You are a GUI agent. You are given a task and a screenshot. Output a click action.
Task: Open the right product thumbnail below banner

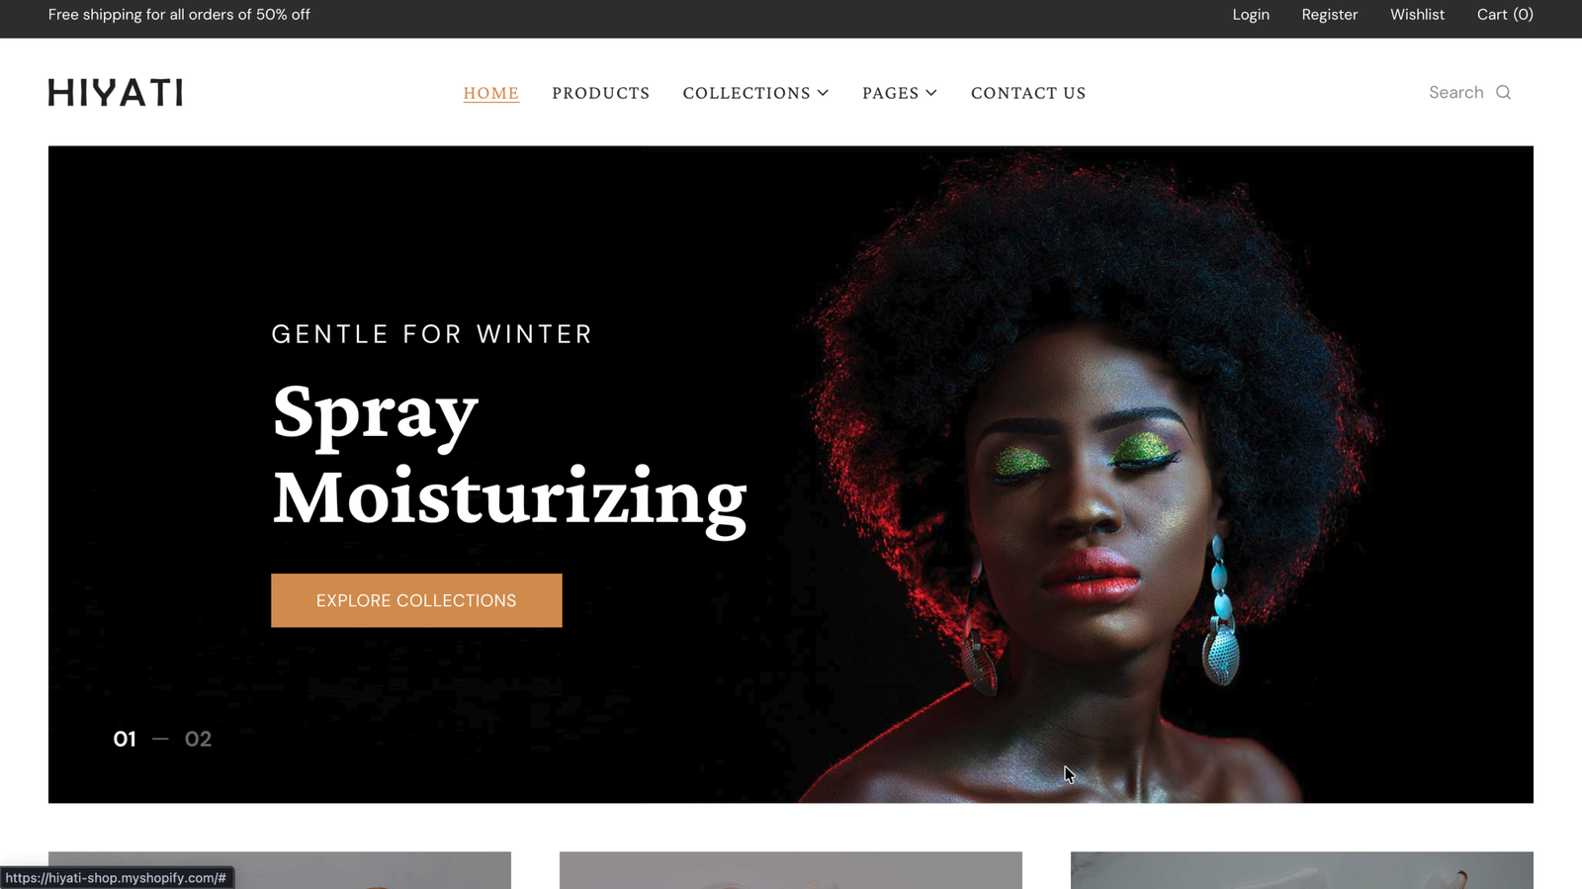pos(1302,870)
